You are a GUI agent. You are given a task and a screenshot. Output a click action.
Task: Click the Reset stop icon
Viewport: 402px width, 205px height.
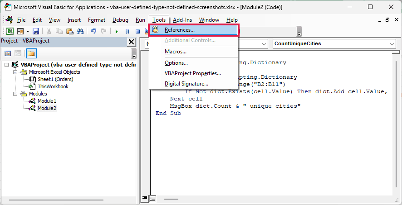tap(137, 31)
